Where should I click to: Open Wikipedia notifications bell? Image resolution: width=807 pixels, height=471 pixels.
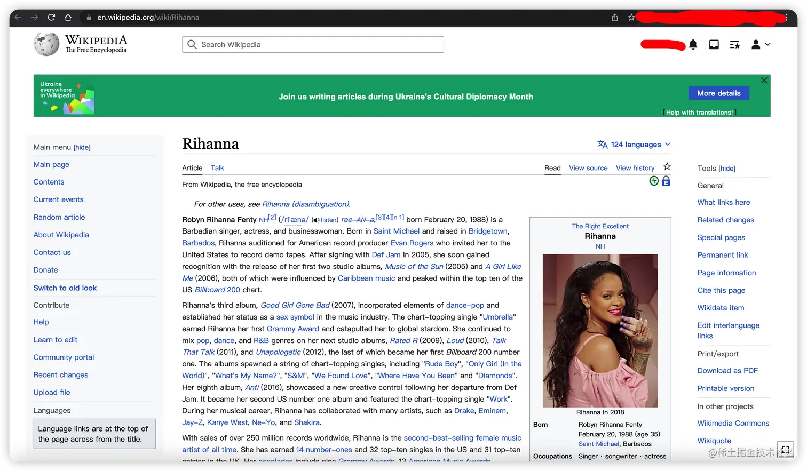[693, 45]
